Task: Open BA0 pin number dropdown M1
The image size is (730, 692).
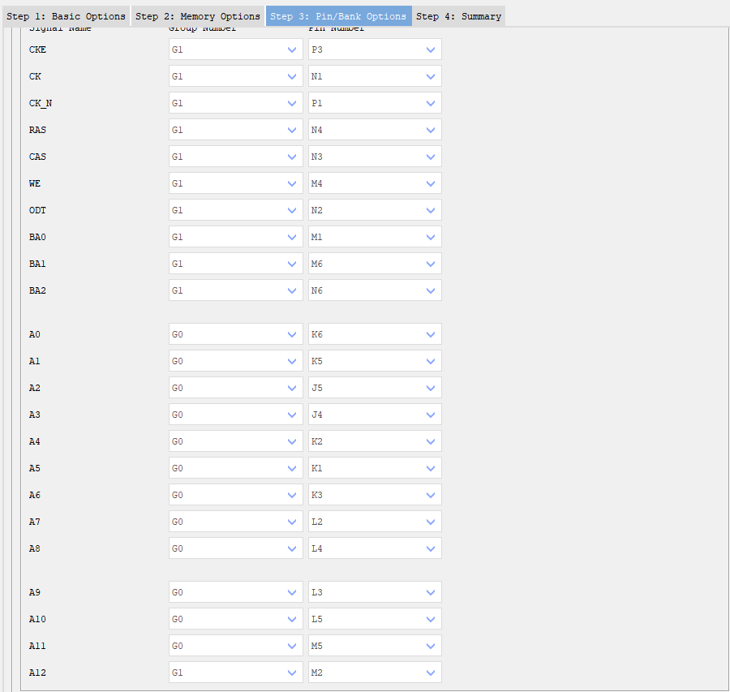Action: click(x=375, y=237)
